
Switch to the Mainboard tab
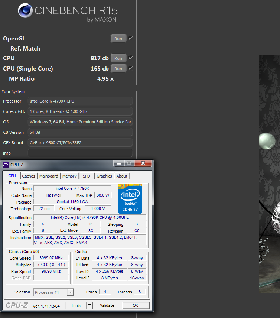tap(49, 176)
